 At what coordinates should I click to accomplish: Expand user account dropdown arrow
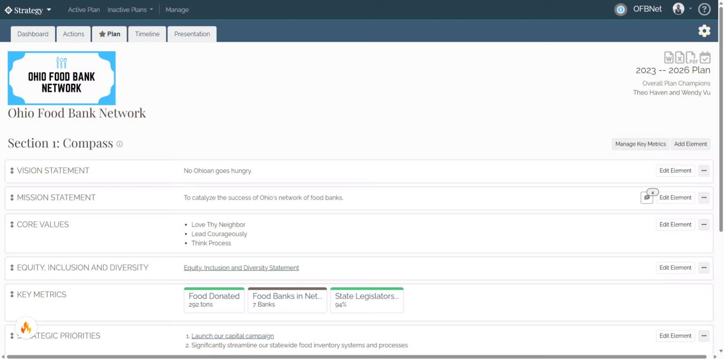pos(690,8)
